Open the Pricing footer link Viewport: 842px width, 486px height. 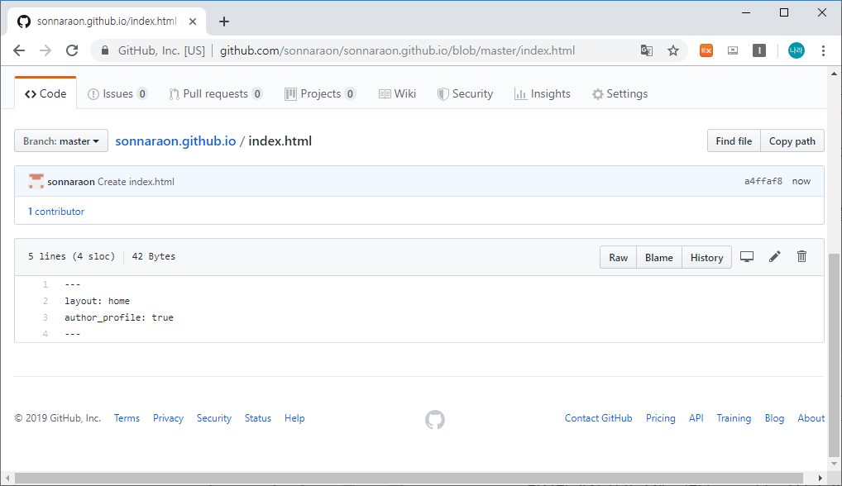[x=661, y=418]
